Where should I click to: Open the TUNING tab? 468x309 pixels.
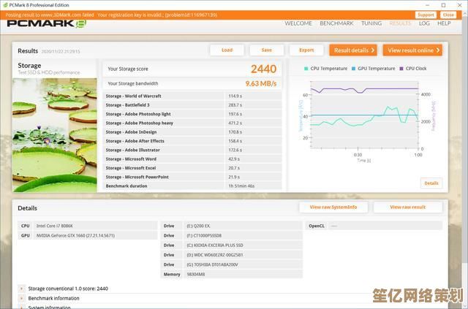pyautogui.click(x=371, y=23)
